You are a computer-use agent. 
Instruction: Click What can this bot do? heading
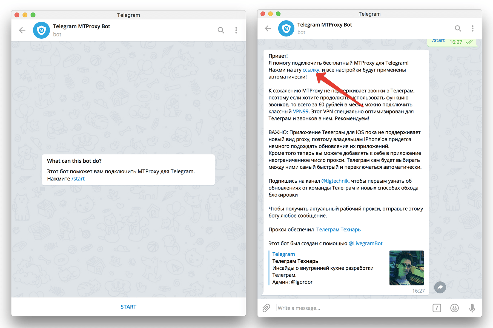tap(74, 161)
